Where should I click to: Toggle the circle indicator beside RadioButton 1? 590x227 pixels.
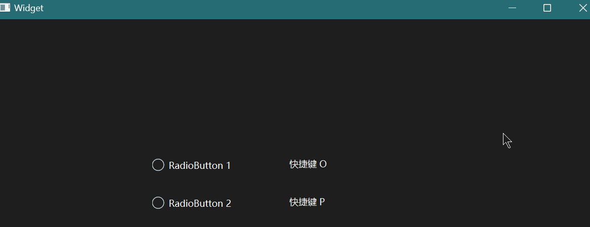tap(158, 165)
